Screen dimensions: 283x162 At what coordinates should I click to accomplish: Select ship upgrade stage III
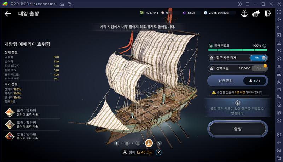coord(138,143)
